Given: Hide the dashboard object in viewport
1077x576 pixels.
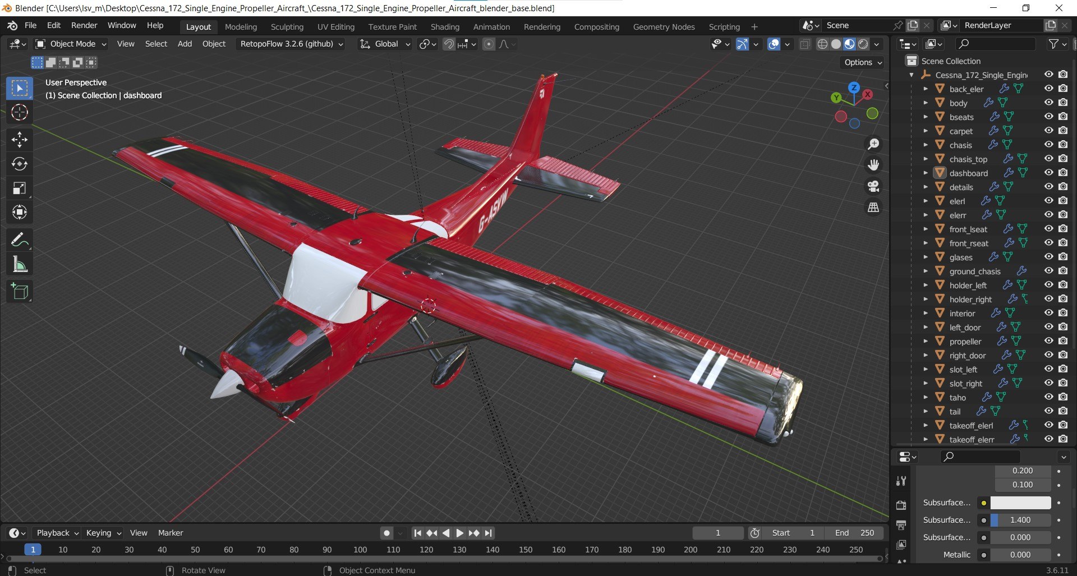Looking at the screenshot, I should pyautogui.click(x=1048, y=173).
